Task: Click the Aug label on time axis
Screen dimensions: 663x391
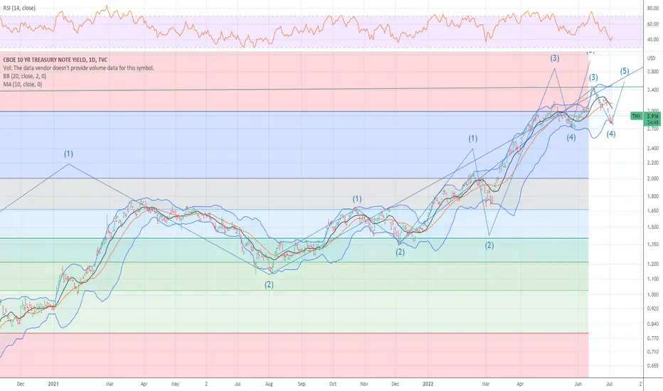Action: pyautogui.click(x=269, y=384)
